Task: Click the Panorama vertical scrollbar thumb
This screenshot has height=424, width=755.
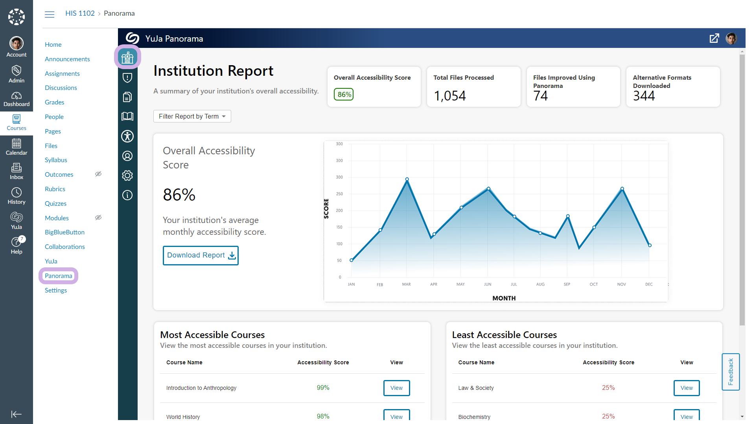Action: click(x=742, y=190)
